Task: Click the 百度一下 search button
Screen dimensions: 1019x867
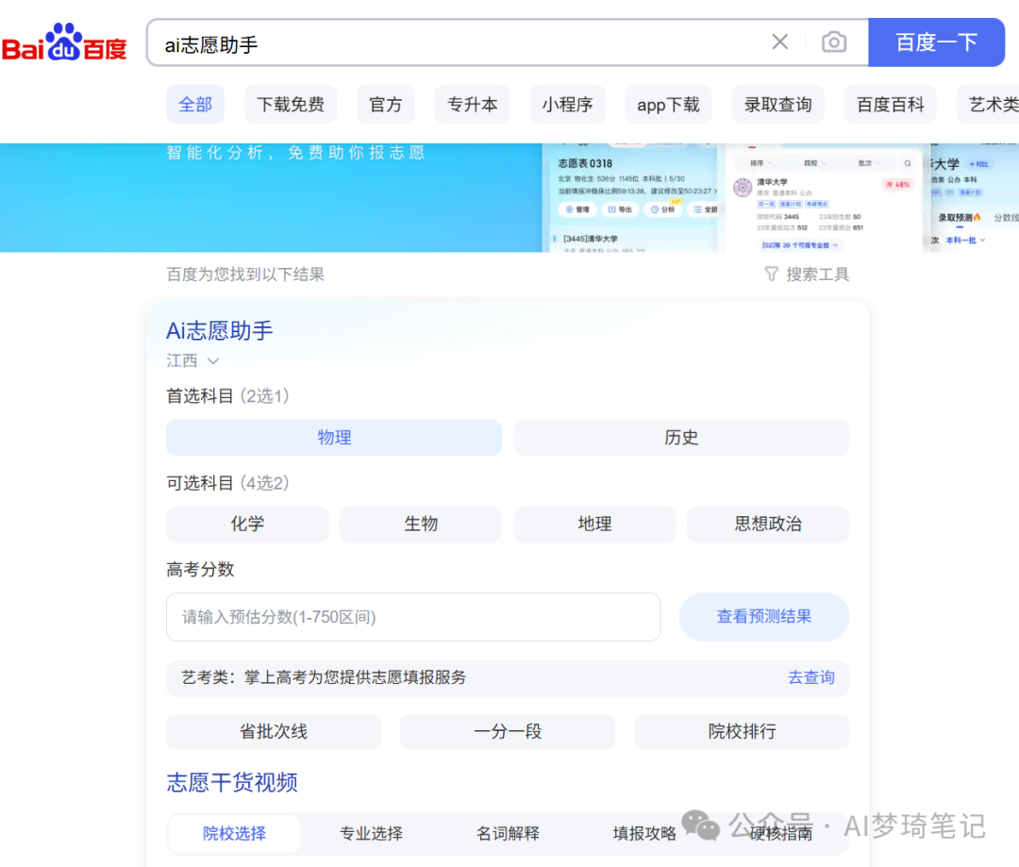Action: 937,42
